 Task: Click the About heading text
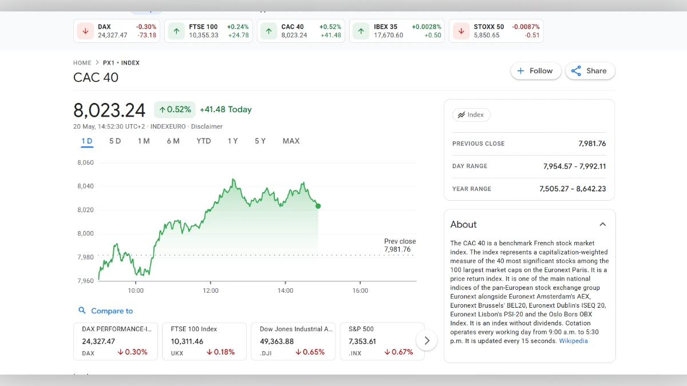pos(463,225)
